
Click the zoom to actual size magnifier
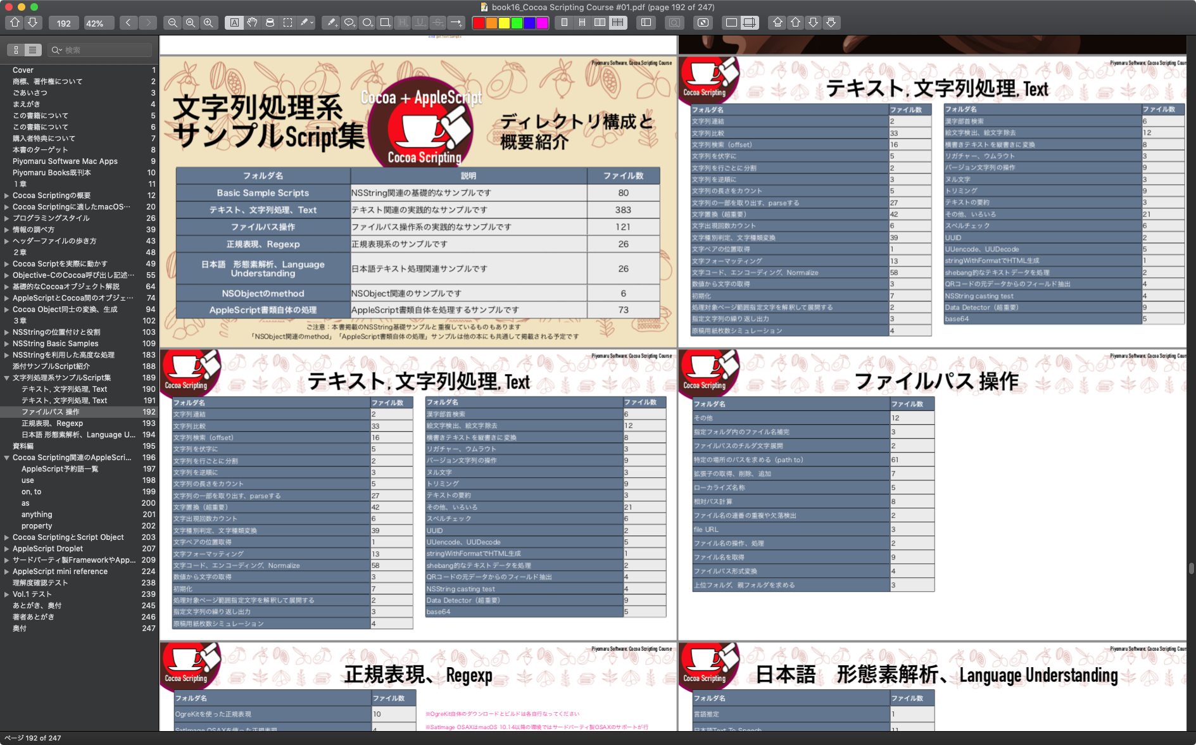tap(190, 23)
